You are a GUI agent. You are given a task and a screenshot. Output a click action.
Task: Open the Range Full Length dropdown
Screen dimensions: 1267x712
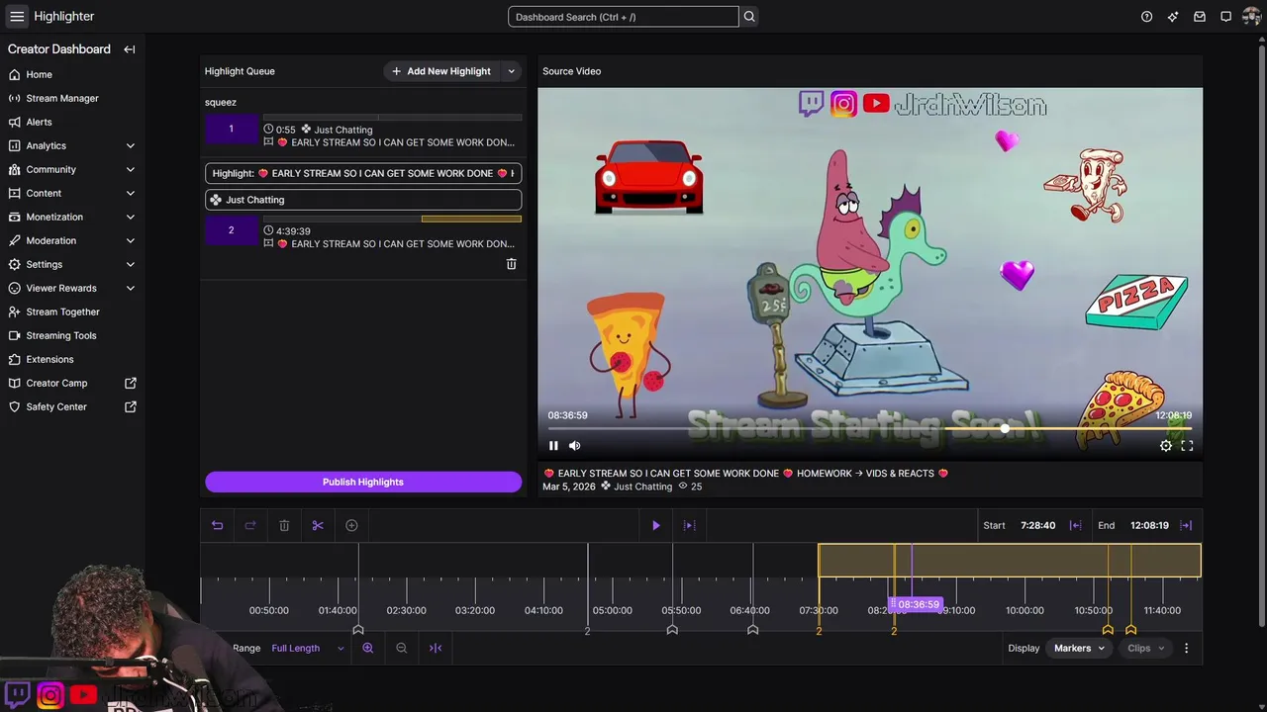(307, 649)
